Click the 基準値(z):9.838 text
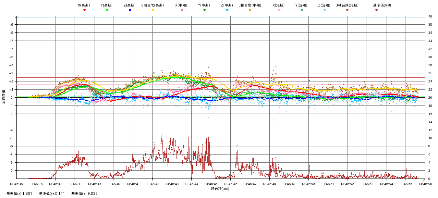The image size is (438, 198). [84, 194]
